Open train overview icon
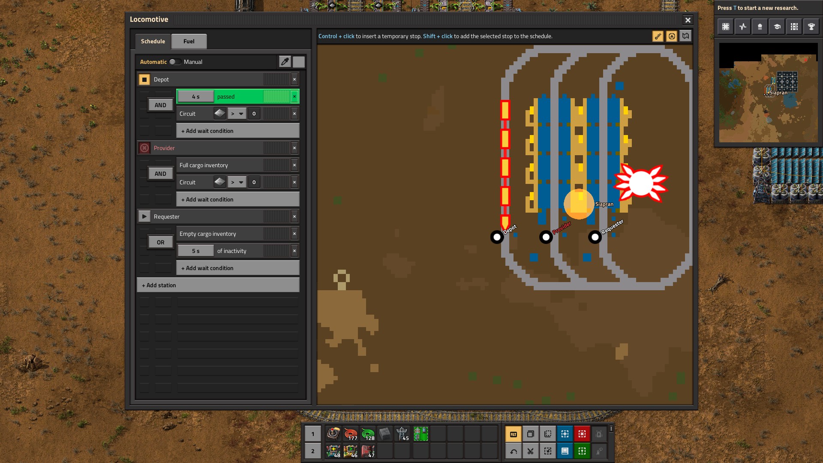Screen dimensions: 823x463 (x=794, y=27)
